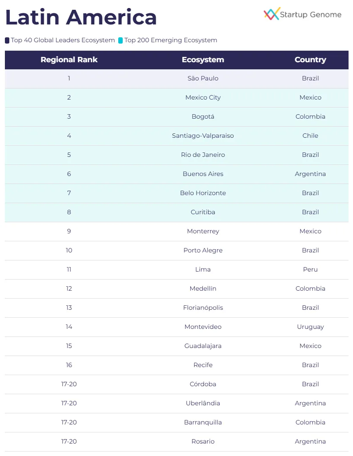Open the Monterrey ecosystem entry
The height and width of the screenshot is (456, 353).
tap(203, 232)
